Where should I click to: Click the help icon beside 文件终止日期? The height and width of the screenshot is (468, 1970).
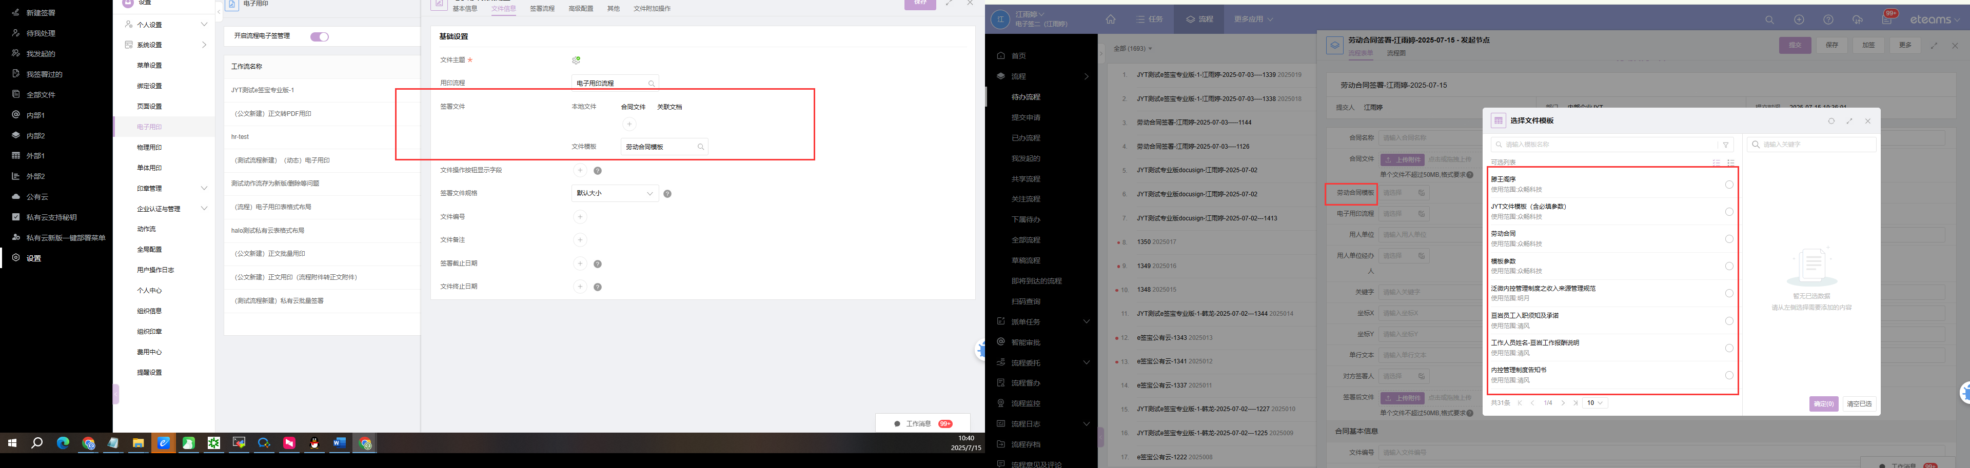pyautogui.click(x=597, y=288)
